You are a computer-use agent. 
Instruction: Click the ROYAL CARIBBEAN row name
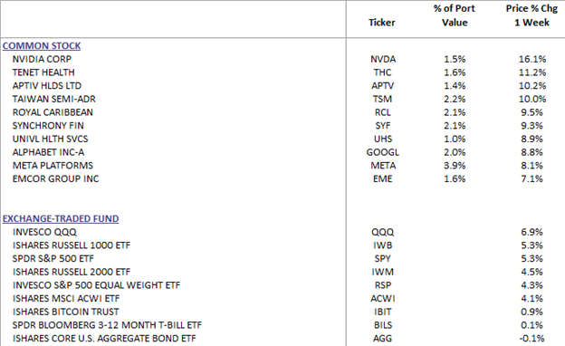(53, 112)
